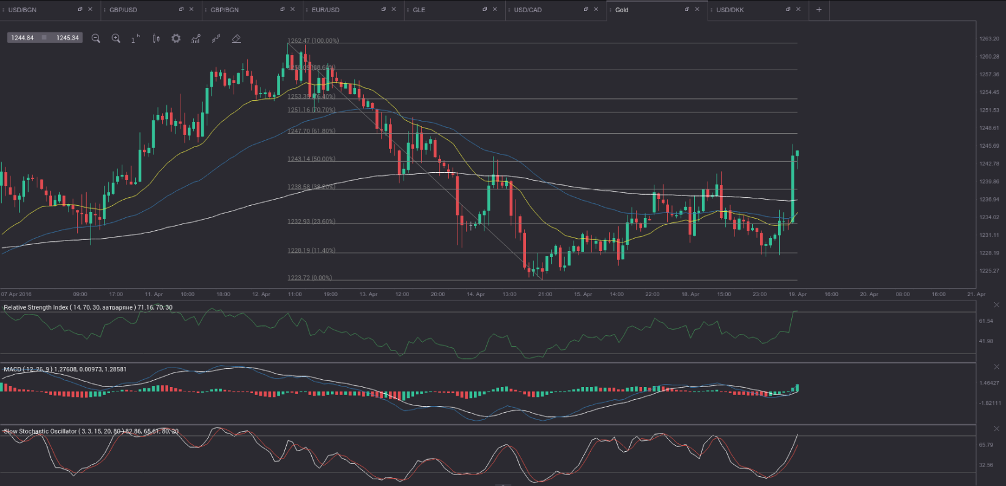Viewport: 1006px width, 486px height.
Task: Open chart settings gear
Action: click(x=176, y=38)
